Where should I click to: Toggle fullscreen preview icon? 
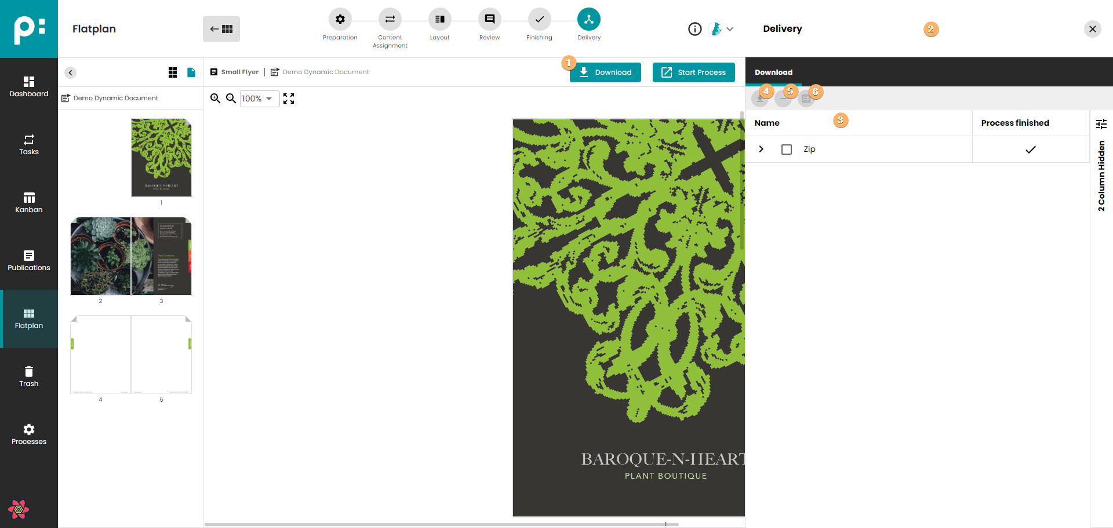point(289,99)
